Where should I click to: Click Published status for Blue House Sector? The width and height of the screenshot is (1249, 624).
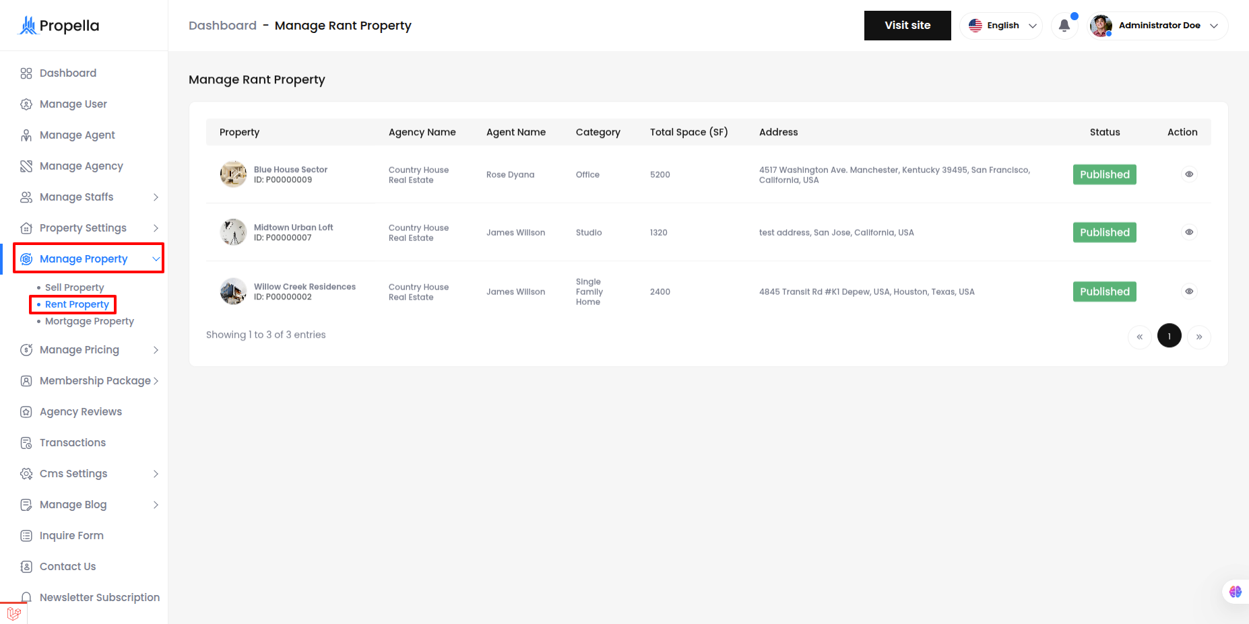tap(1105, 174)
